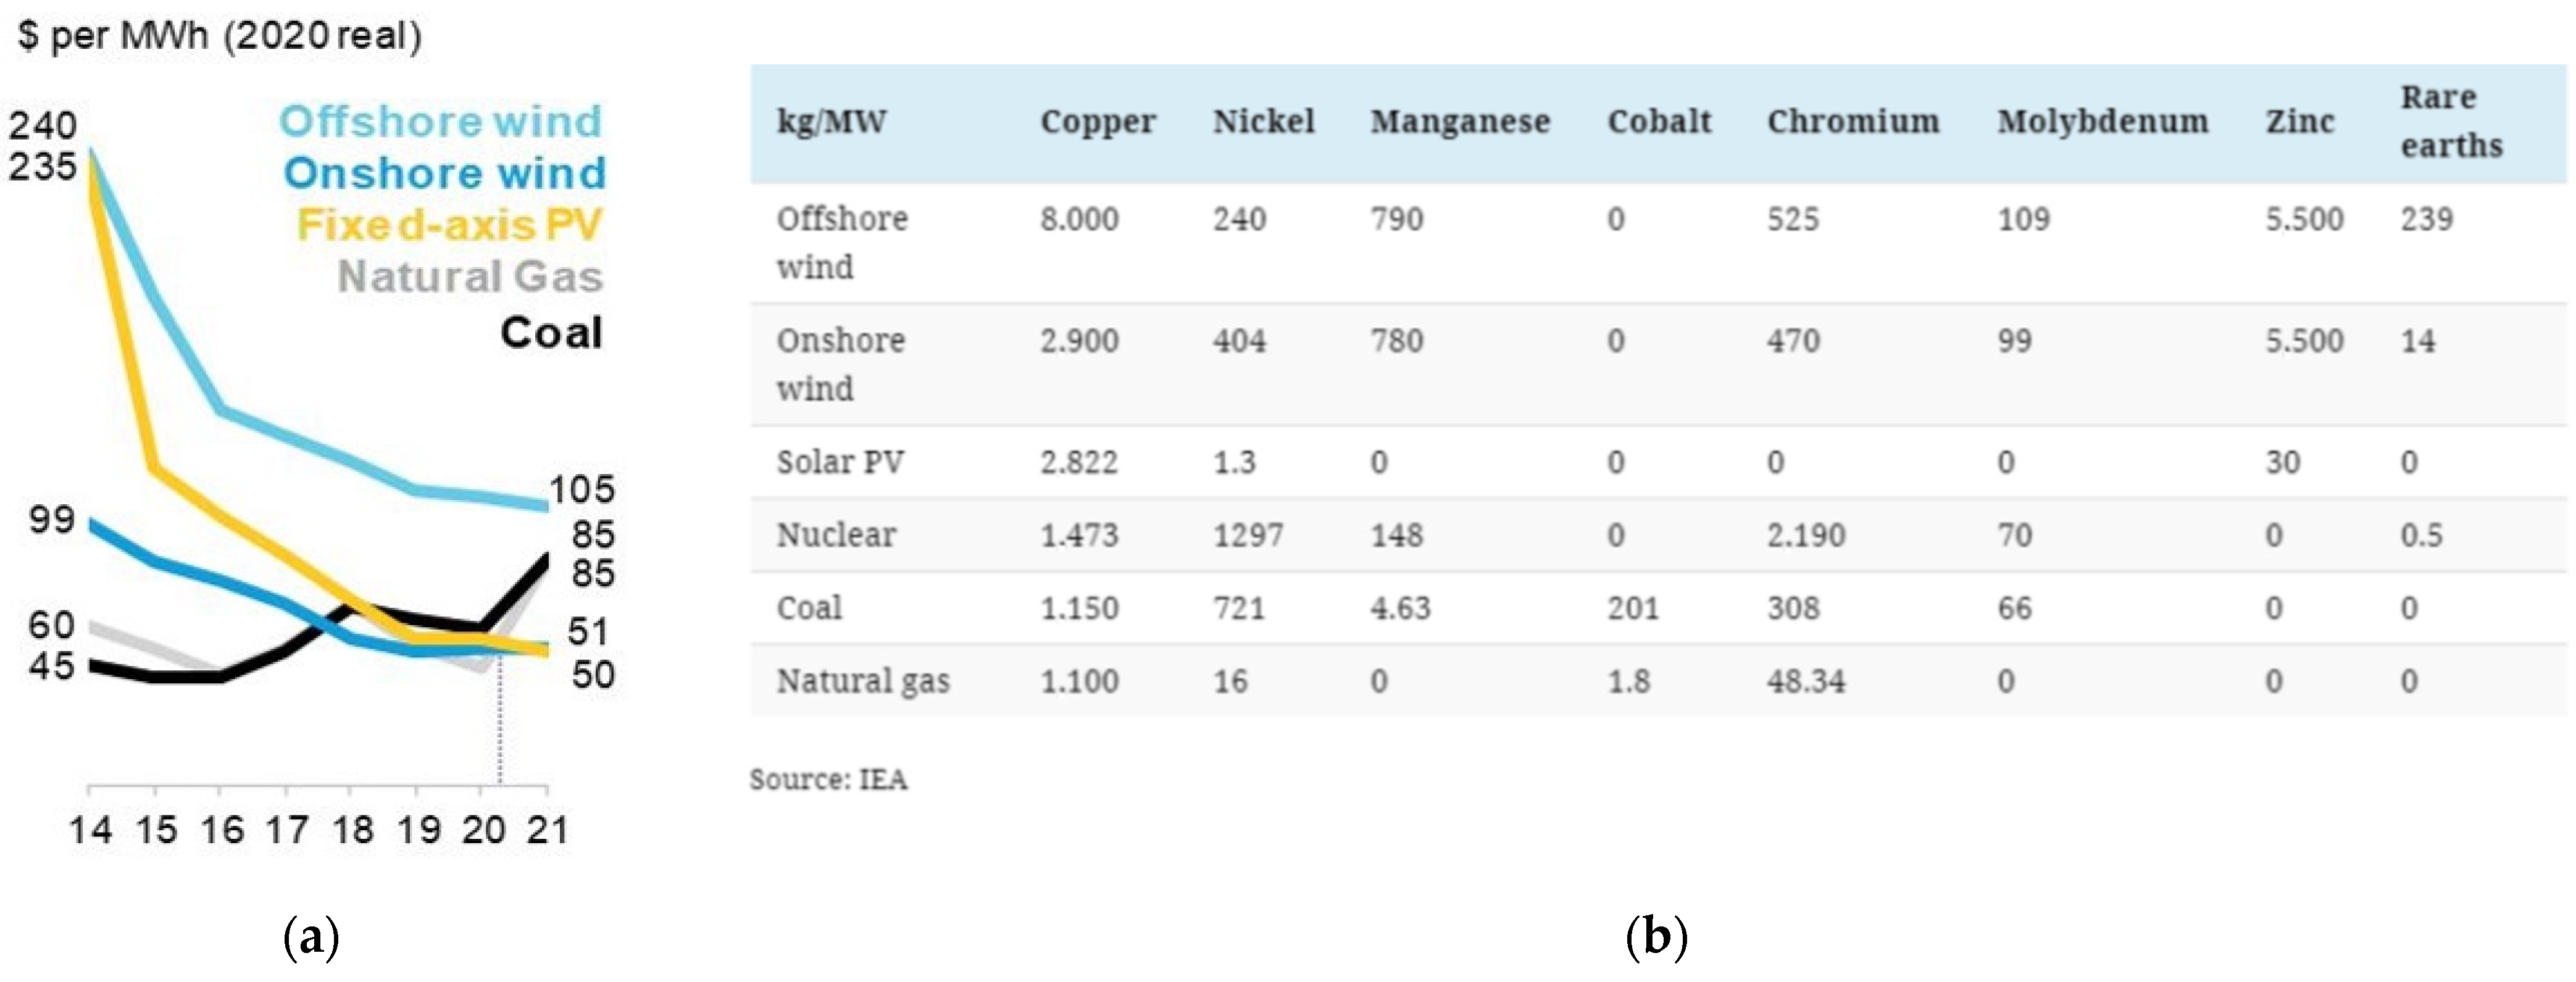Click the Nuclear row label
Image resolution: width=2576 pixels, height=982 pixels.
tap(835, 535)
